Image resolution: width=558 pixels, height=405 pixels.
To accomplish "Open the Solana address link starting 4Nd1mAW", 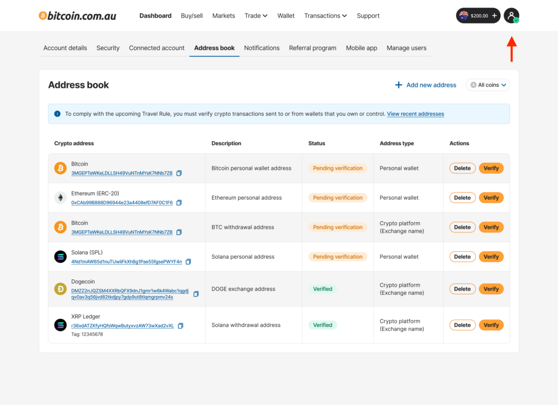I will [126, 261].
